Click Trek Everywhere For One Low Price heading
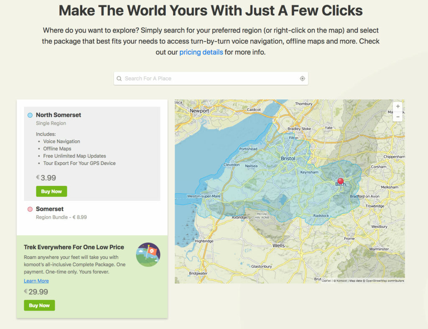This screenshot has height=329, width=428. pyautogui.click(x=74, y=247)
